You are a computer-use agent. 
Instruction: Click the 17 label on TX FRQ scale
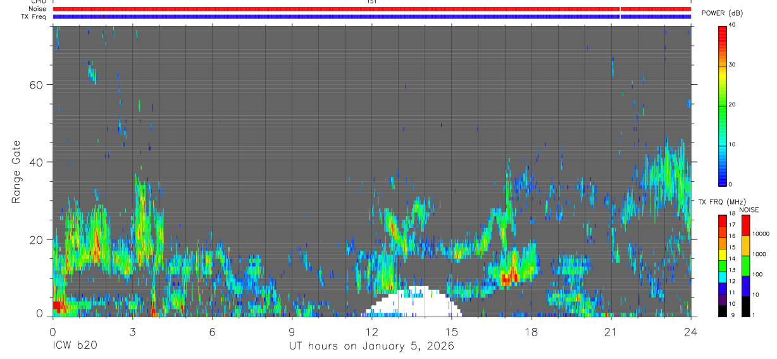pyautogui.click(x=731, y=225)
